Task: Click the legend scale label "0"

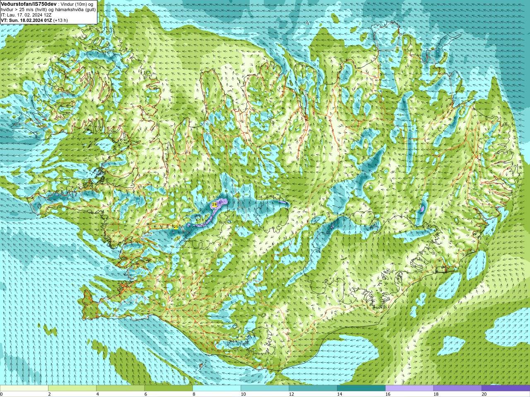Action: coord(1,394)
